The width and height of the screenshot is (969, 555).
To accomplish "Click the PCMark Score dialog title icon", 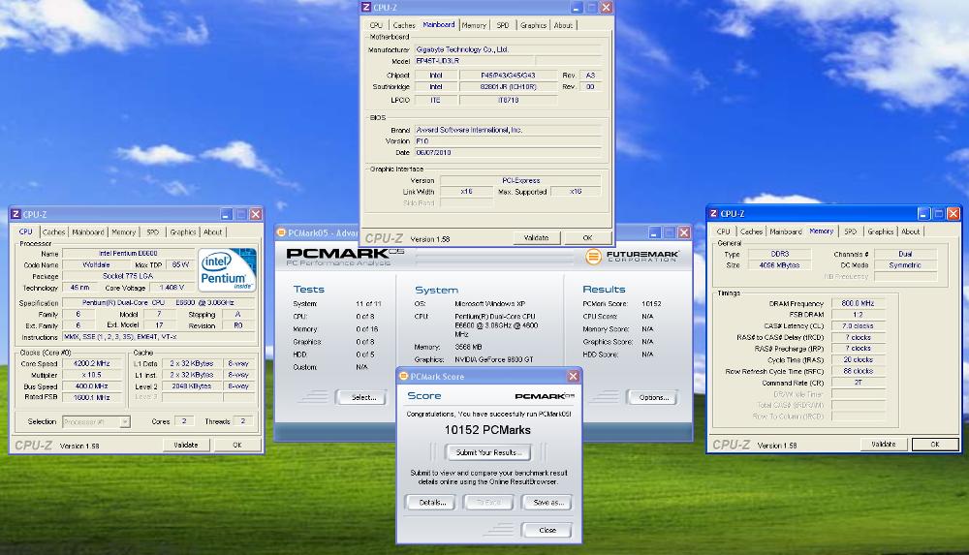I will [x=403, y=377].
